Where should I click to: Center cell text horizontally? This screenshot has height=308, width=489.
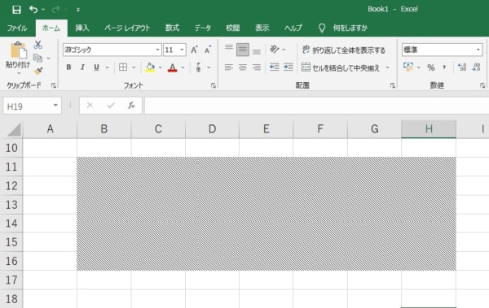243,67
